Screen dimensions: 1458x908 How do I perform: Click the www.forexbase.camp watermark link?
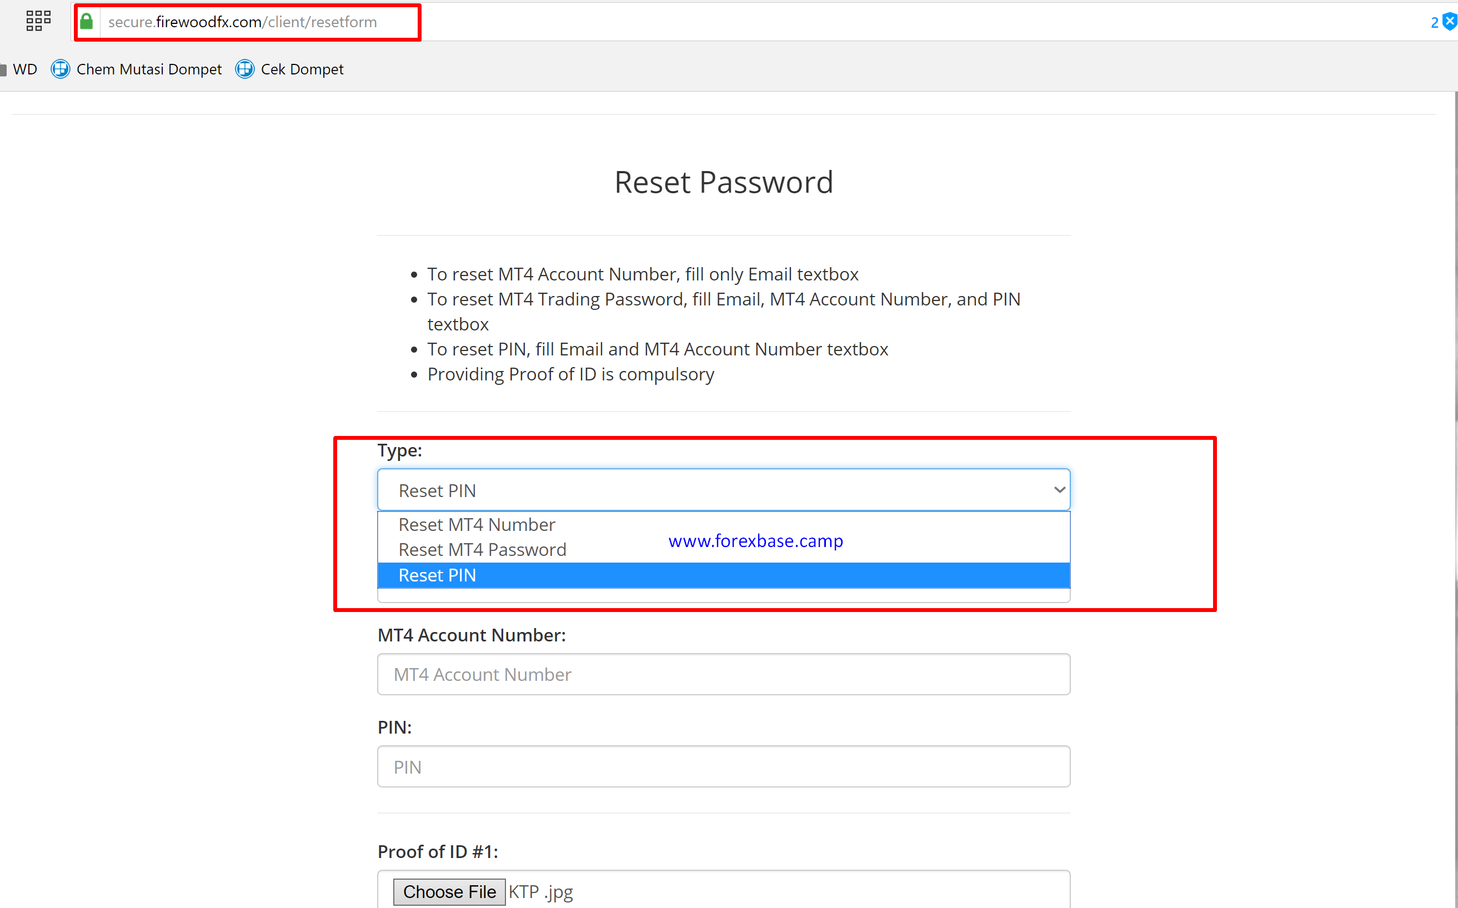pos(755,540)
